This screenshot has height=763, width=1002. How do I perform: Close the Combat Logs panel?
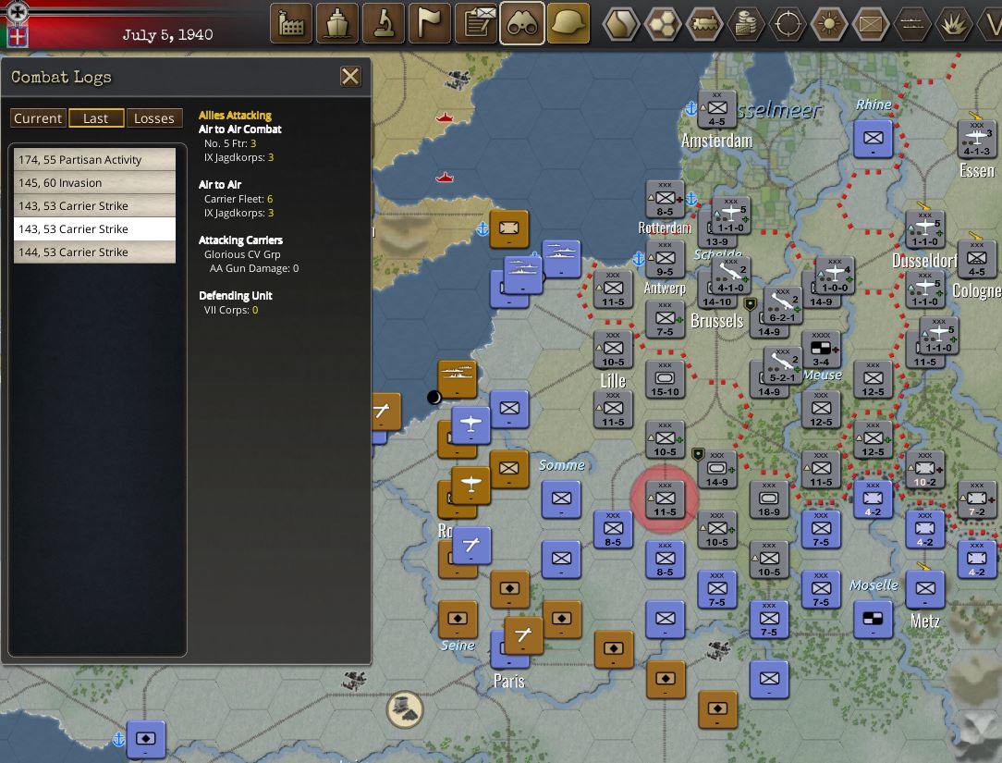pos(350,77)
